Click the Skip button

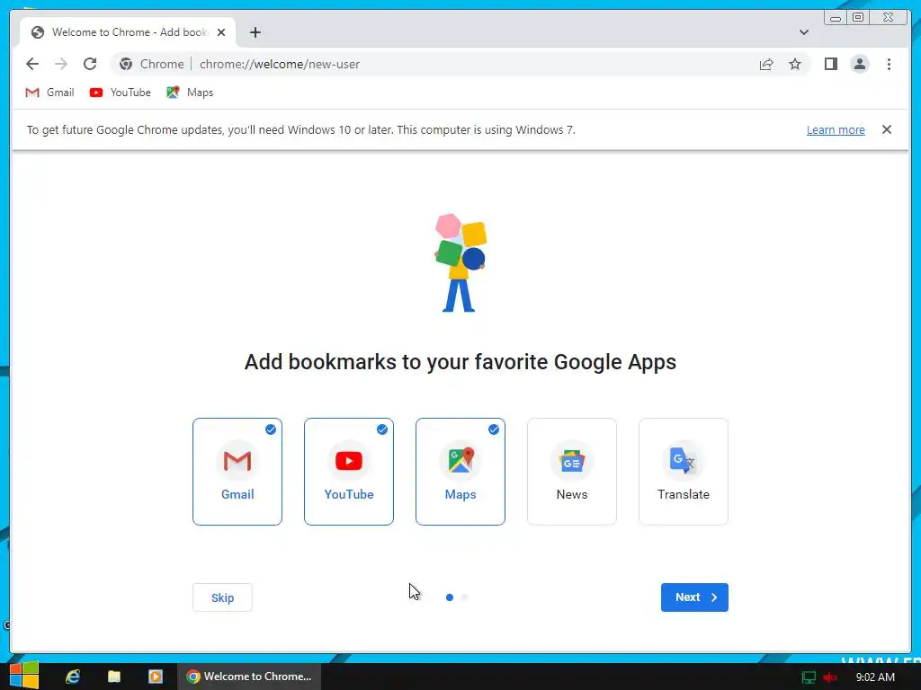coord(223,597)
